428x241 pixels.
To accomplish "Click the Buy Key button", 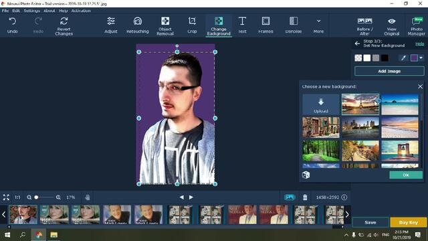I will [x=409, y=222].
